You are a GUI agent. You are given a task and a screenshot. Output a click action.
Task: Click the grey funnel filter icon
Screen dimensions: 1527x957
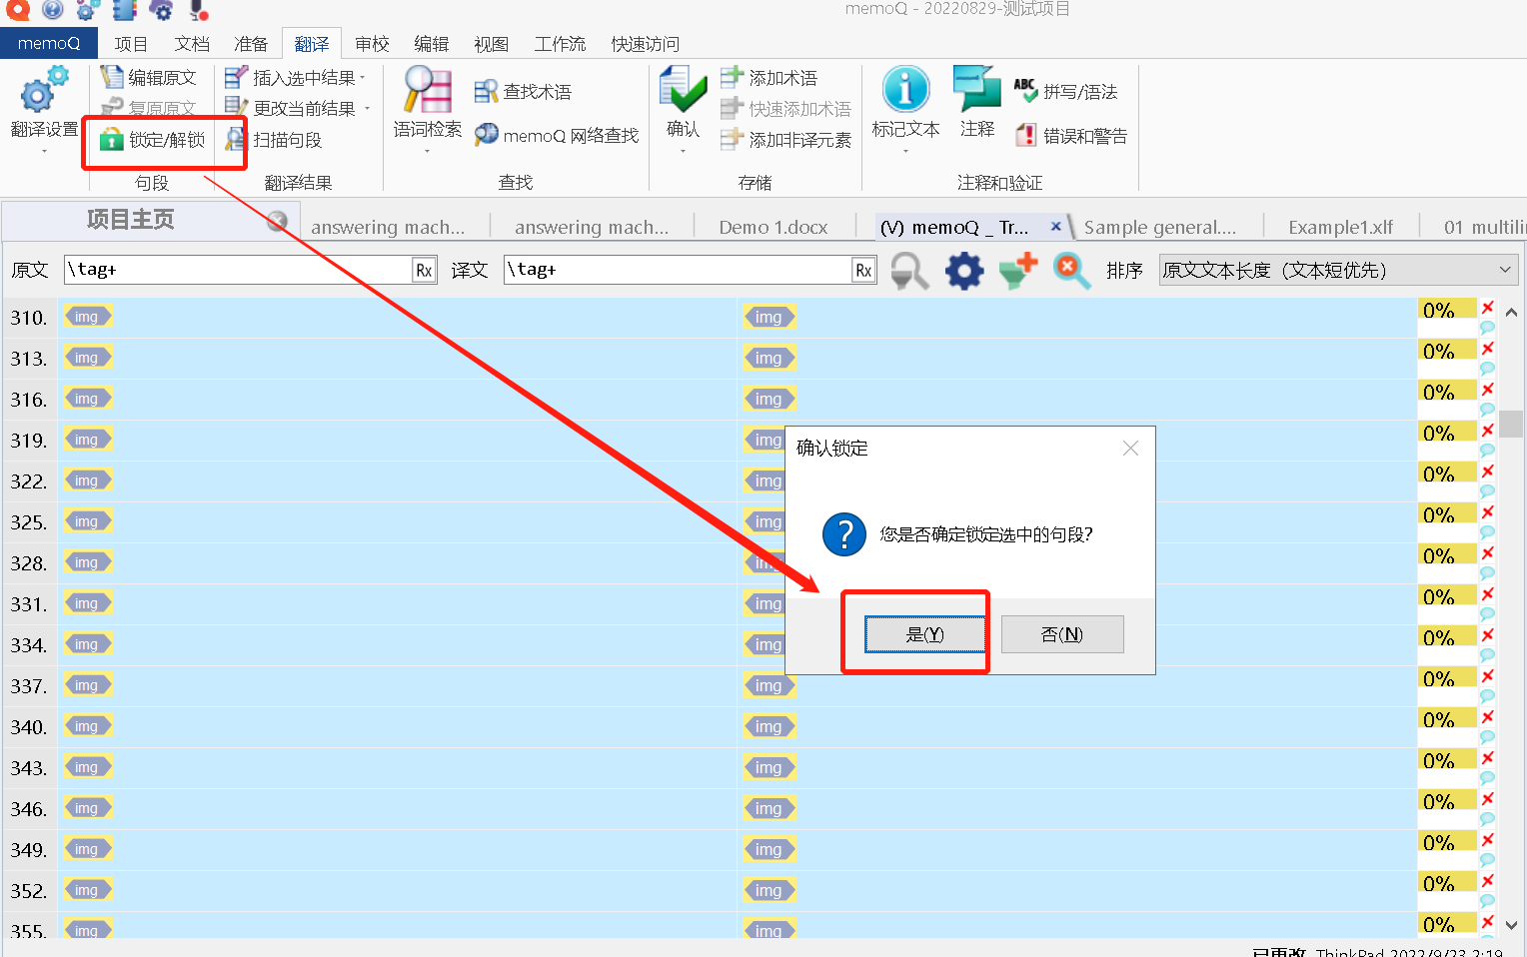pos(909,270)
